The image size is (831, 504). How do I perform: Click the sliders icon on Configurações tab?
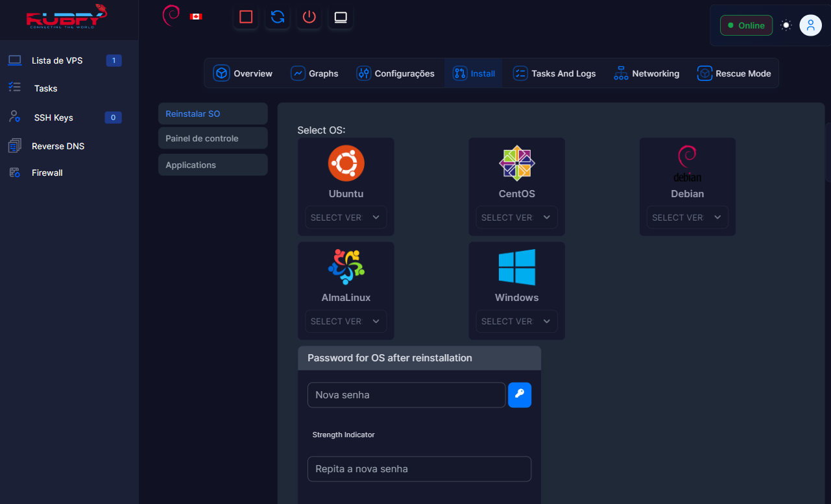tap(364, 73)
